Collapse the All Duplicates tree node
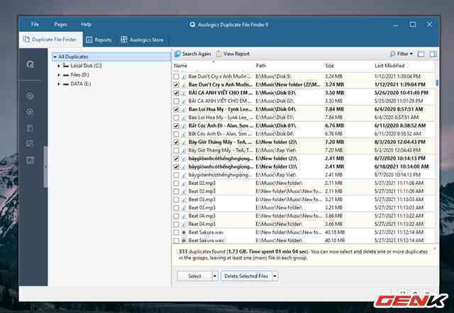The height and width of the screenshot is (313, 454). pyautogui.click(x=55, y=57)
